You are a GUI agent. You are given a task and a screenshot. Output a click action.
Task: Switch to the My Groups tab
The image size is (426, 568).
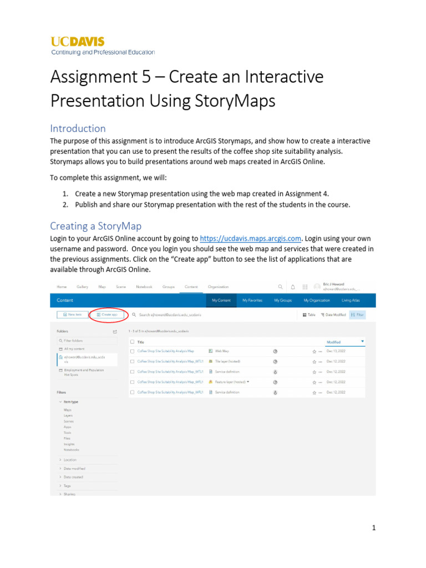click(283, 300)
